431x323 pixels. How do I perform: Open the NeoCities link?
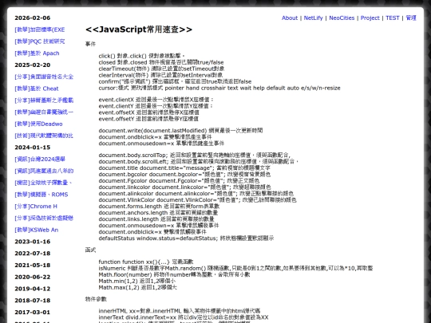pyautogui.click(x=342, y=18)
